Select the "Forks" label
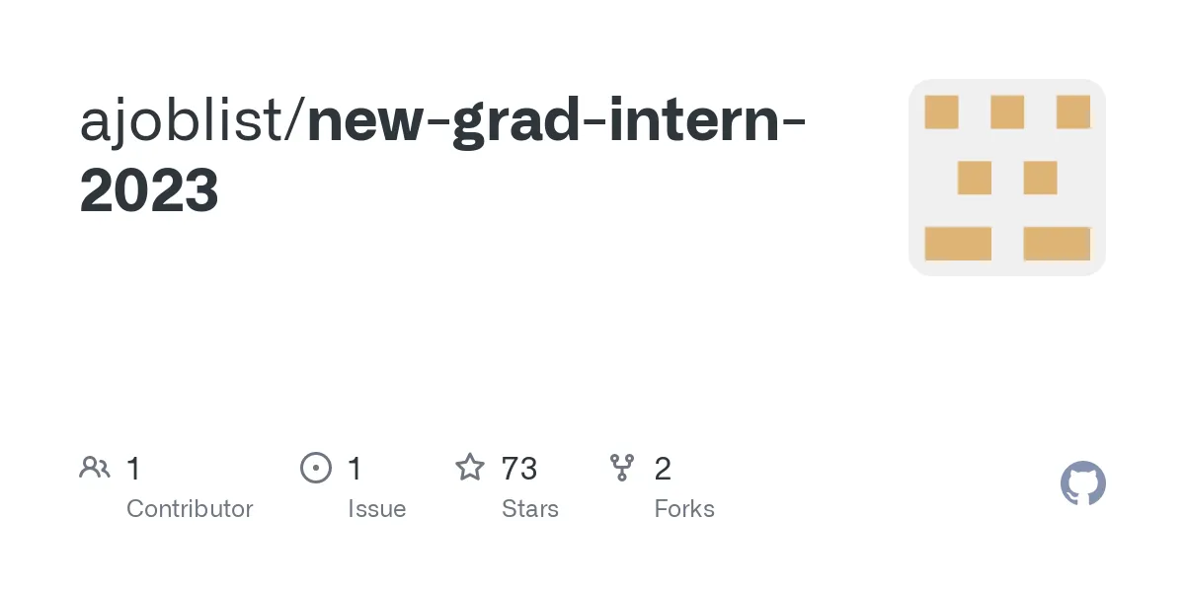Viewport: 1185px width, 592px height. pos(684,509)
